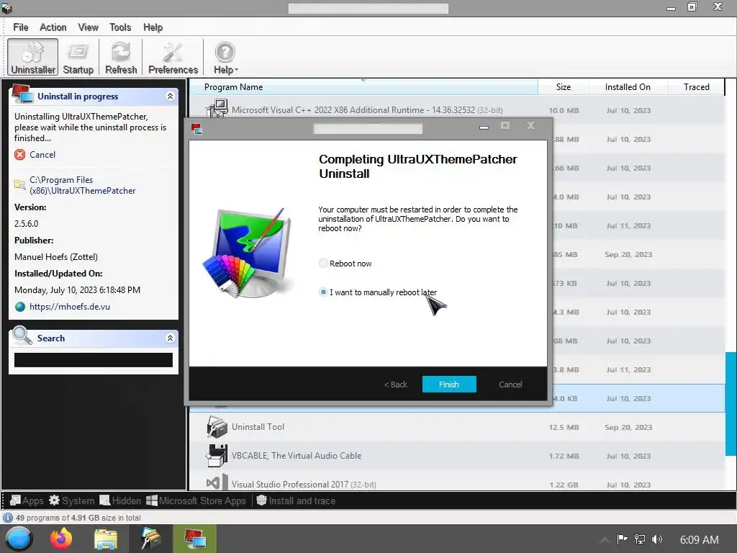Select the Uninstall Tool program row
737x553 pixels.
click(x=457, y=427)
